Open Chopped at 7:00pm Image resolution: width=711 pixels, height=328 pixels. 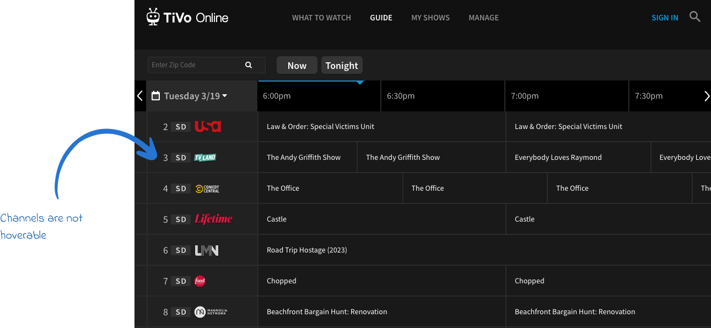click(608, 281)
